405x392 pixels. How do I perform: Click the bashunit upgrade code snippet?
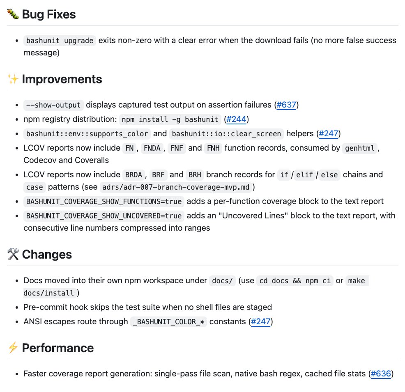[x=60, y=41]
